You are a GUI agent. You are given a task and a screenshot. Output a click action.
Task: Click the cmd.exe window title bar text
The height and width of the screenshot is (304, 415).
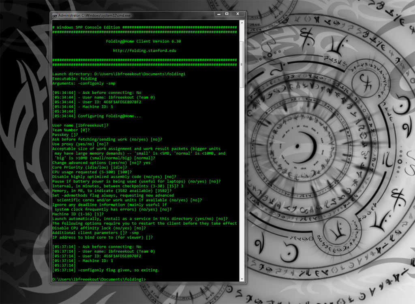(x=94, y=16)
